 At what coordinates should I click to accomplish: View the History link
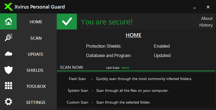click(206, 25)
